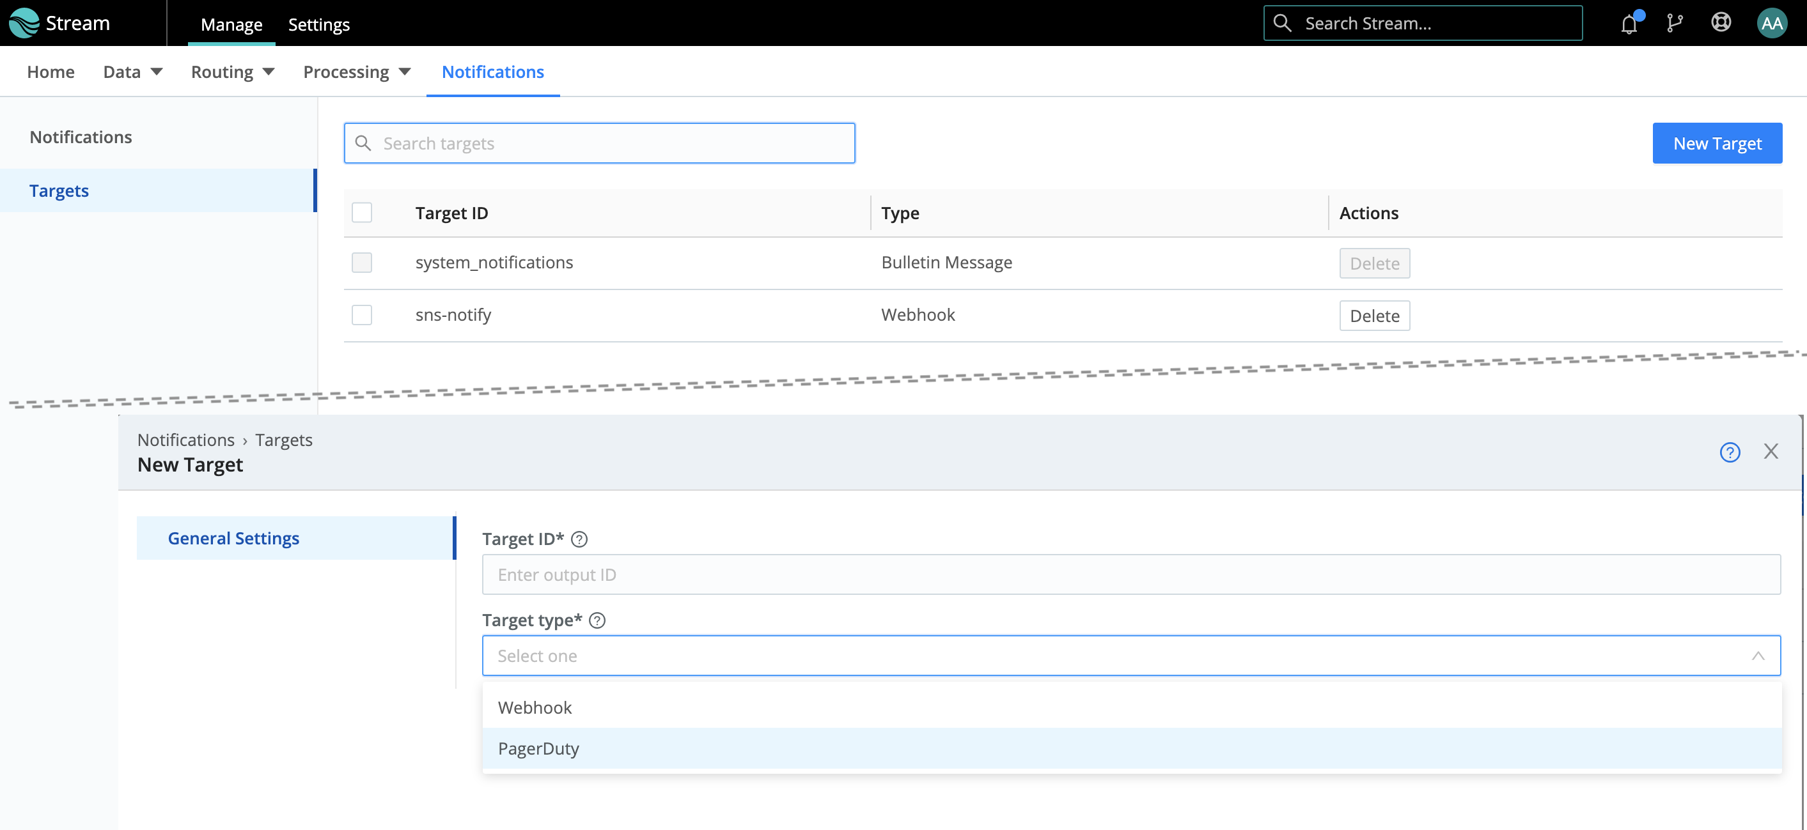Open the help lifebuoy icon
The width and height of the screenshot is (1807, 830).
pyautogui.click(x=1721, y=23)
